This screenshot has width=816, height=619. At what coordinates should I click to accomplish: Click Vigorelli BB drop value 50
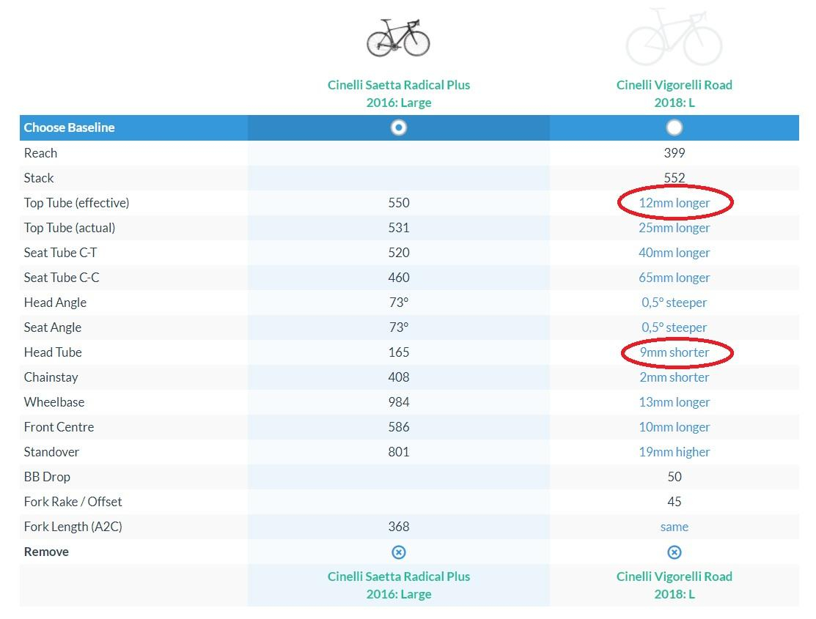[674, 477]
